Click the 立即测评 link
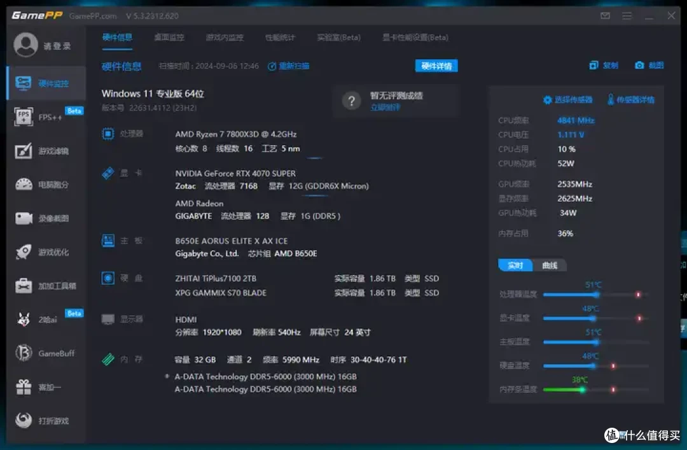 pyautogui.click(x=385, y=107)
